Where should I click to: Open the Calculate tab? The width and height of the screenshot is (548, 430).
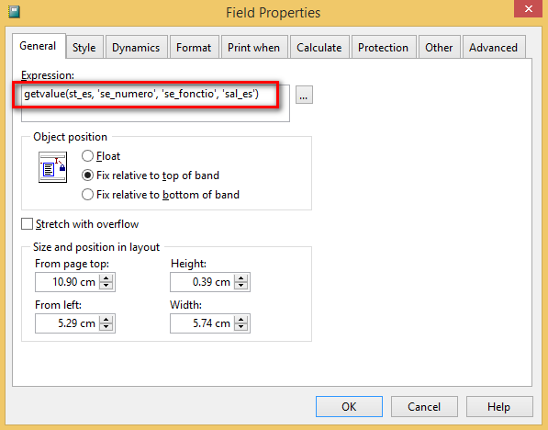(319, 47)
